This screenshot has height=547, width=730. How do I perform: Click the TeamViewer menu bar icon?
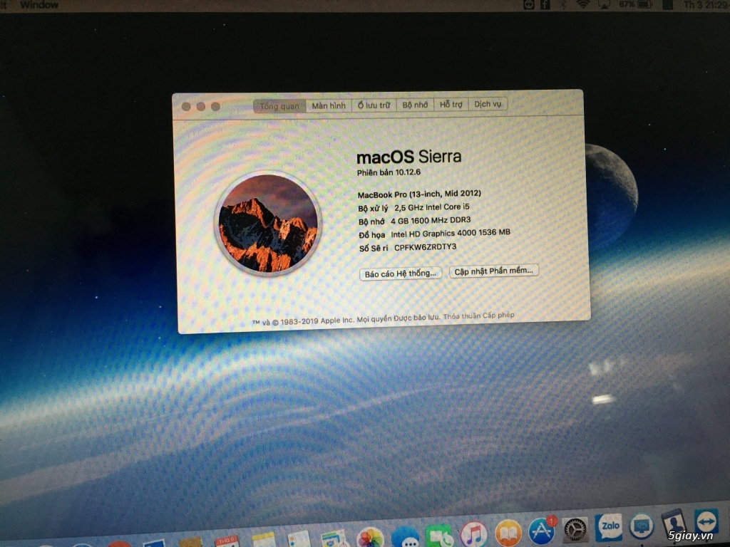coord(529,5)
